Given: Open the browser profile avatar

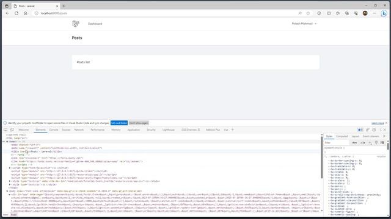Looking at the screenshot, I should click(x=365, y=13).
